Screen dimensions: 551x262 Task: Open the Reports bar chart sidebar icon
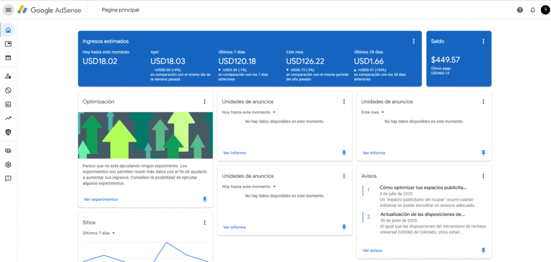pyautogui.click(x=8, y=104)
